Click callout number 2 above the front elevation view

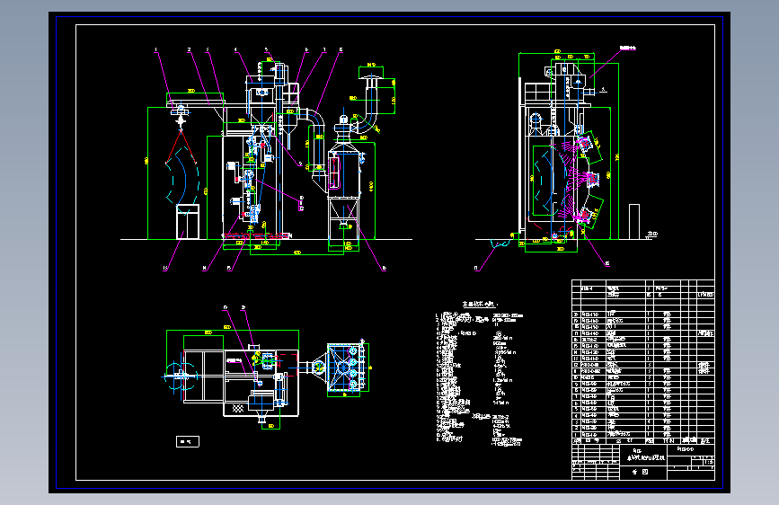pyautogui.click(x=189, y=49)
